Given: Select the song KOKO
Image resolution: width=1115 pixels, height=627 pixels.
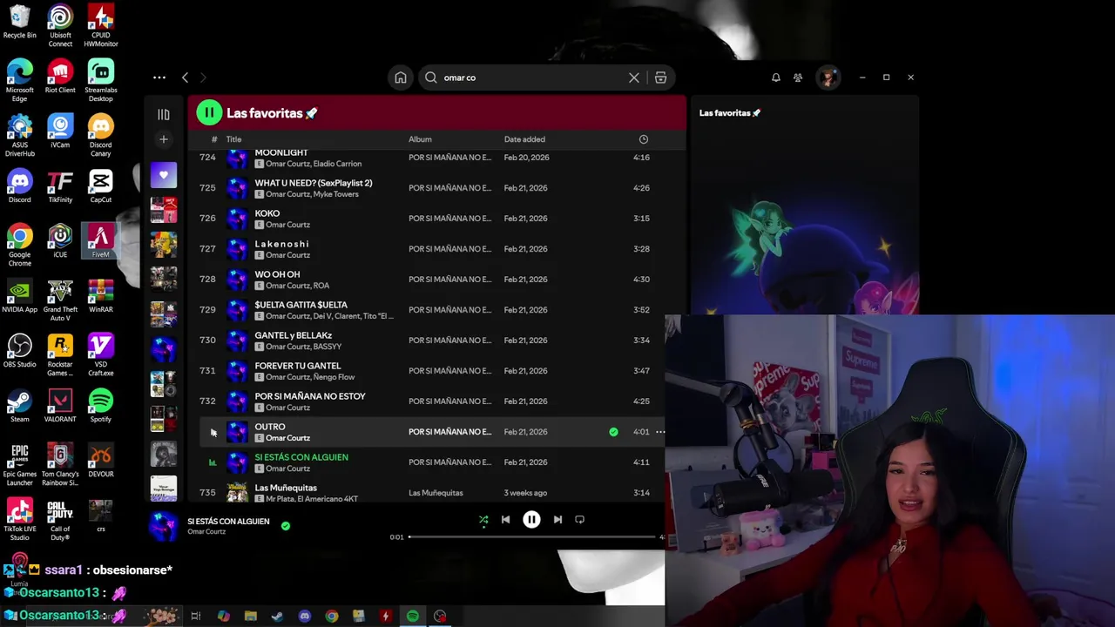Looking at the screenshot, I should [x=267, y=213].
